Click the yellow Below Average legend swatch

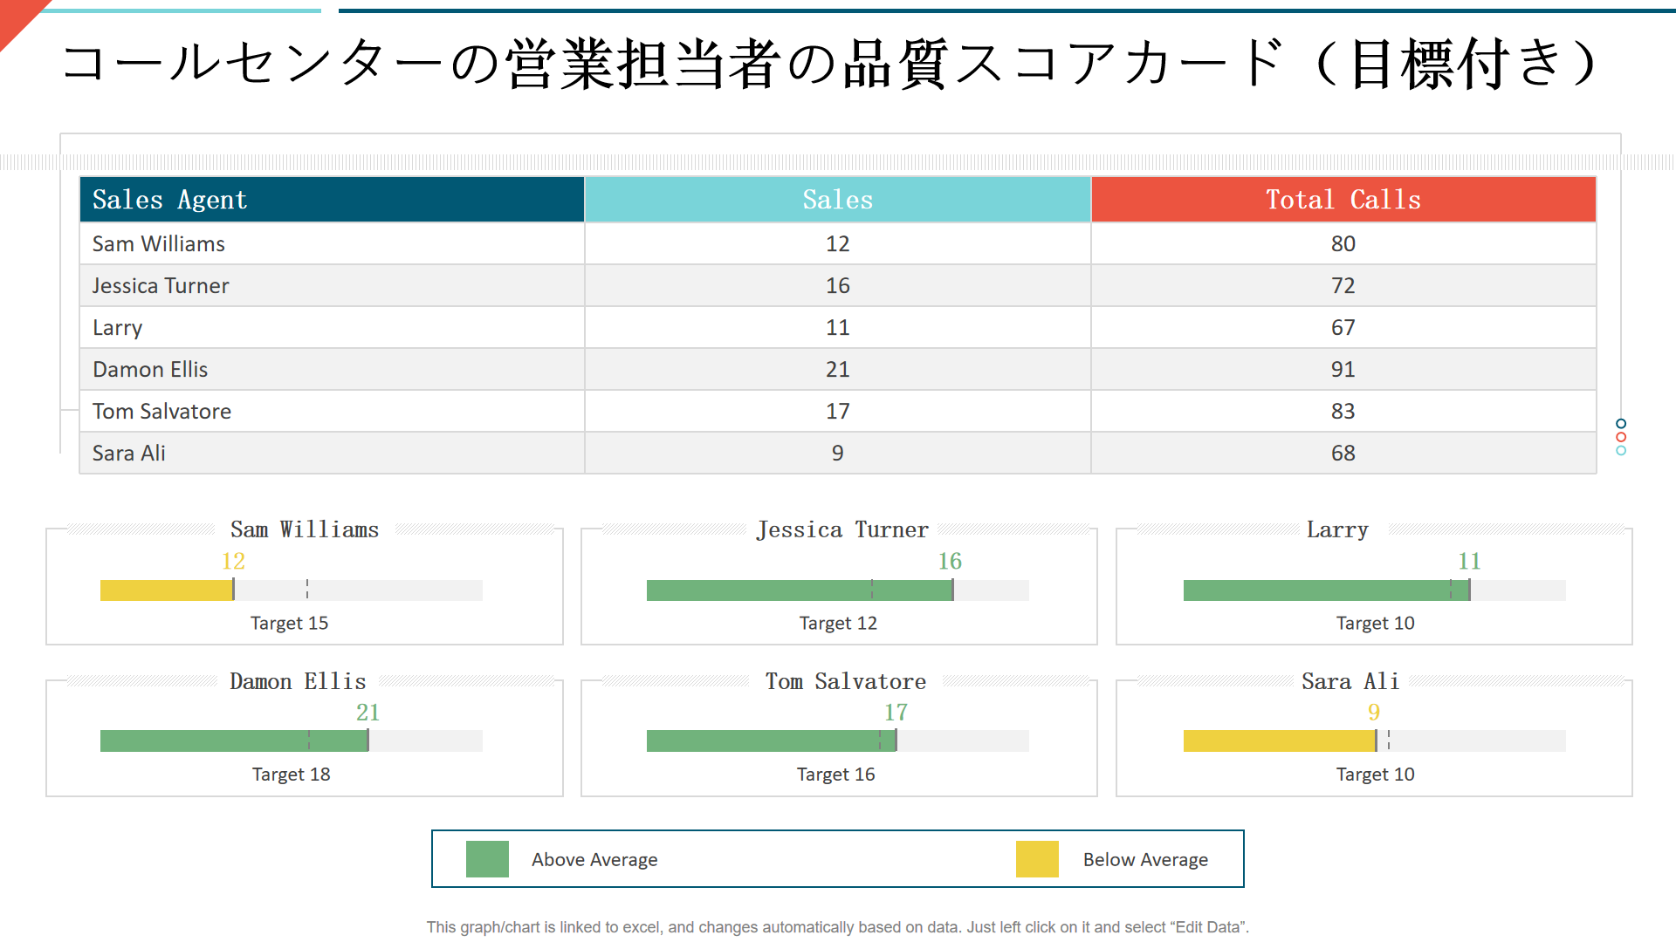click(x=1037, y=859)
